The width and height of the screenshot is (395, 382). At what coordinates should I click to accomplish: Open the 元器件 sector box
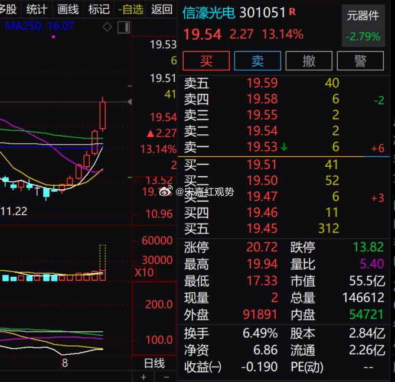pyautogui.click(x=363, y=26)
